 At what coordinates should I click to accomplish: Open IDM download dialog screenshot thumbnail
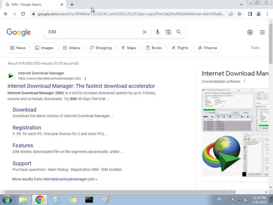(x=228, y=110)
